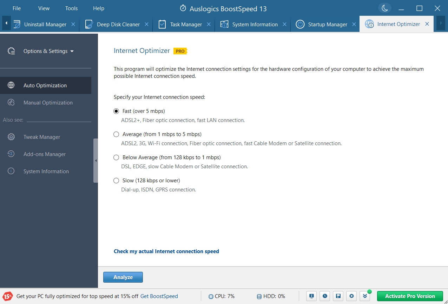448x304 pixels.
Task: Close the Startup Manager tab
Action: (x=354, y=24)
